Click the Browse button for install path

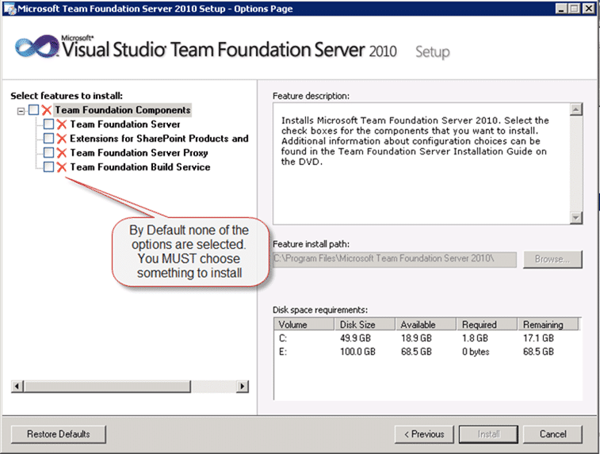[x=552, y=259]
